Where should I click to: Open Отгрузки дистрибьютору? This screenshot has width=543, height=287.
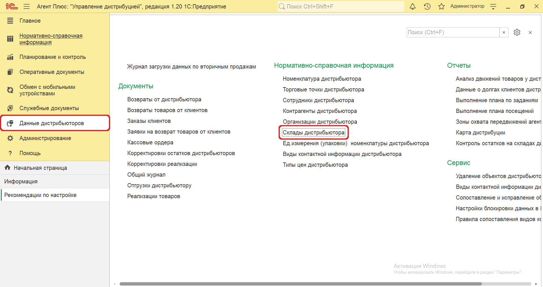159,185
